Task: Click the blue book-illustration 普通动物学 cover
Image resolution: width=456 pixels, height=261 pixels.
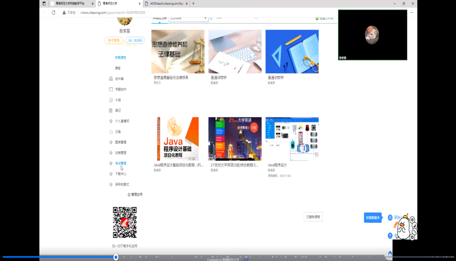Action: click(x=292, y=51)
